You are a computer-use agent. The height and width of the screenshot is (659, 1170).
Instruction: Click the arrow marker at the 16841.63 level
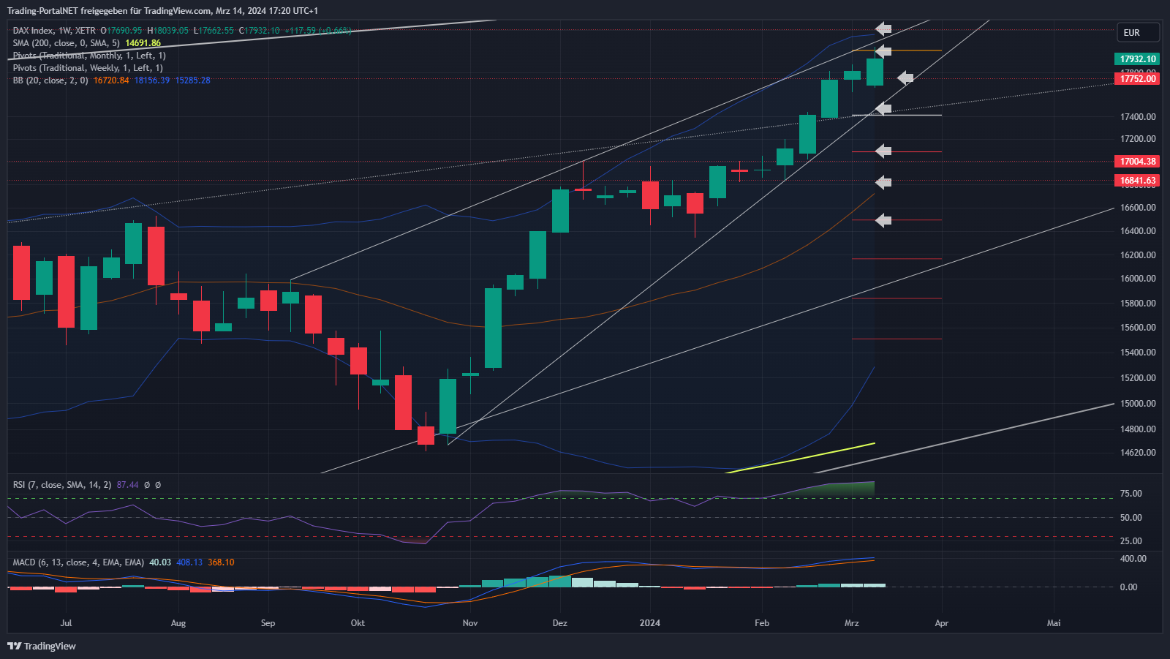(x=883, y=182)
